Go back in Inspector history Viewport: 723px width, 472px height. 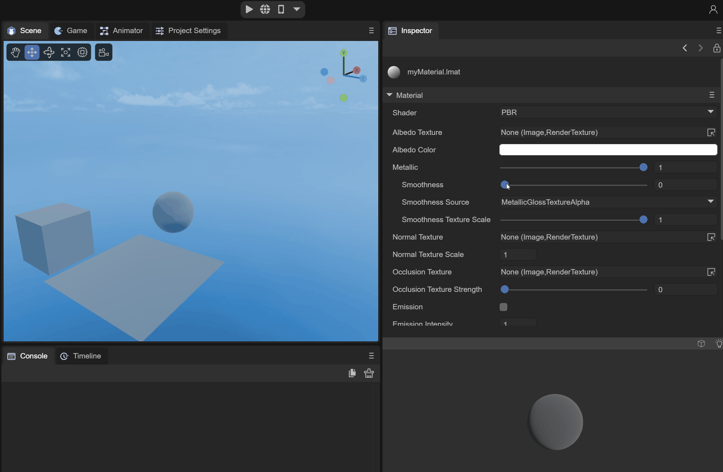[685, 48]
